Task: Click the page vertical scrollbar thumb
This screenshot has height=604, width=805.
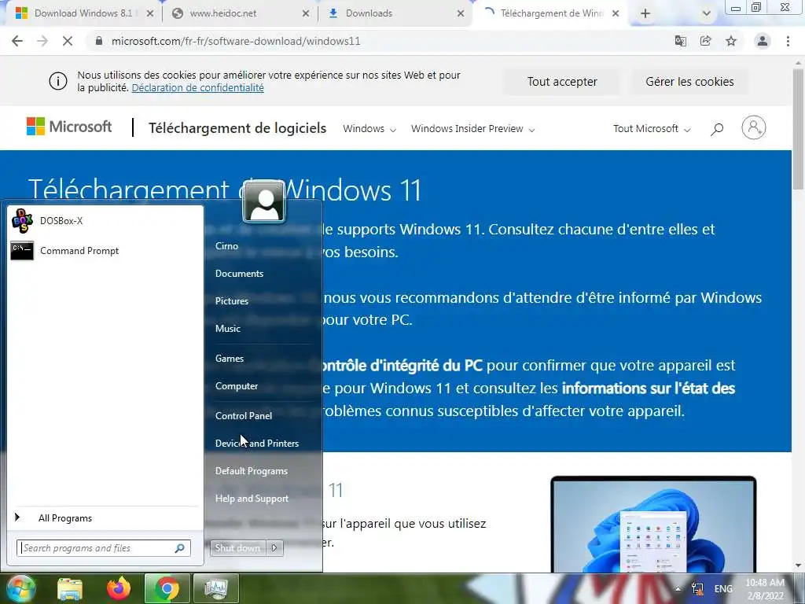Action: [x=799, y=128]
